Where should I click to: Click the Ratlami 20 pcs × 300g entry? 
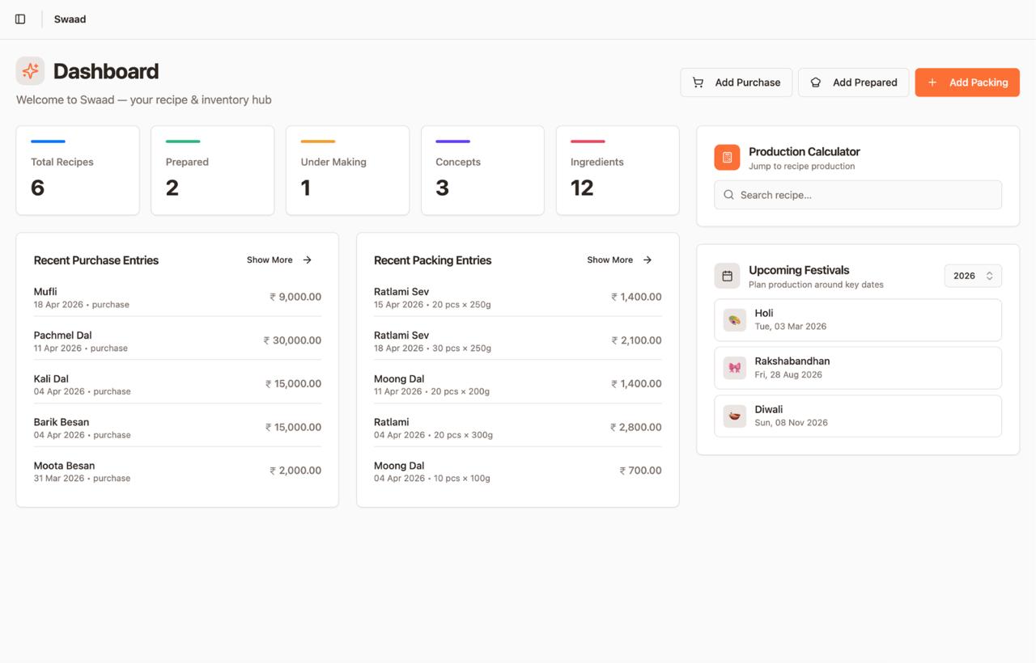(x=517, y=428)
